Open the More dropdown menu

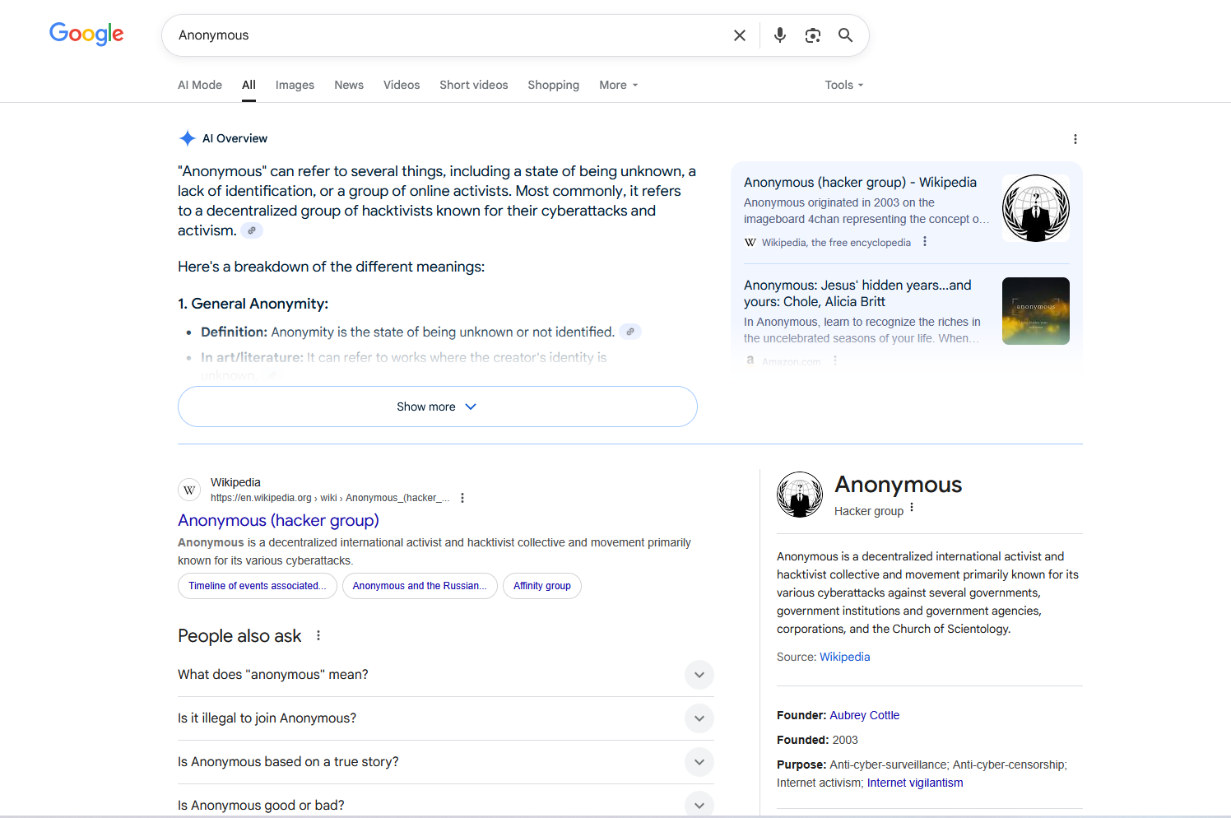point(619,85)
